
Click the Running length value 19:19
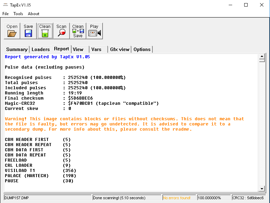point(75,93)
